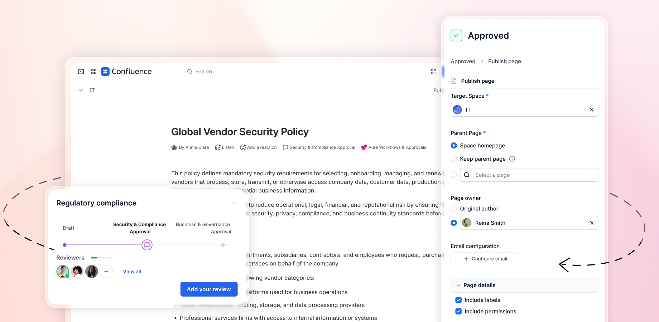Select the Business & Governance Approval stage label
This screenshot has width=659, height=322.
203,228
